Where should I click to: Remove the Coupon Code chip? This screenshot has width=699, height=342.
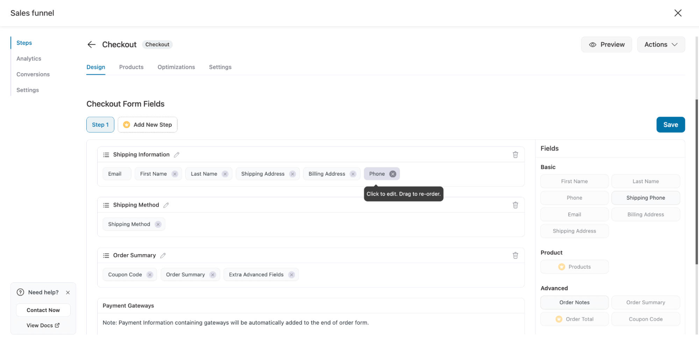pyautogui.click(x=150, y=274)
